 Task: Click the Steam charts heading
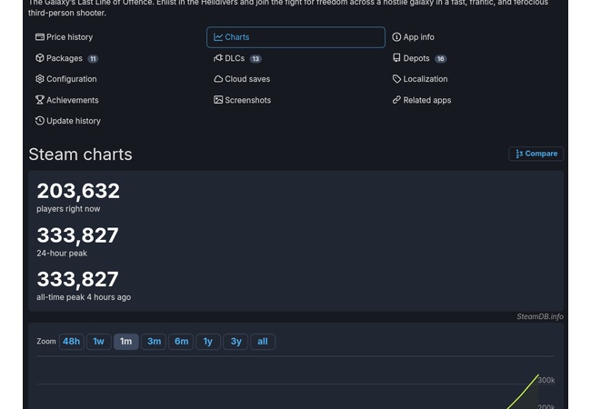[x=81, y=155]
